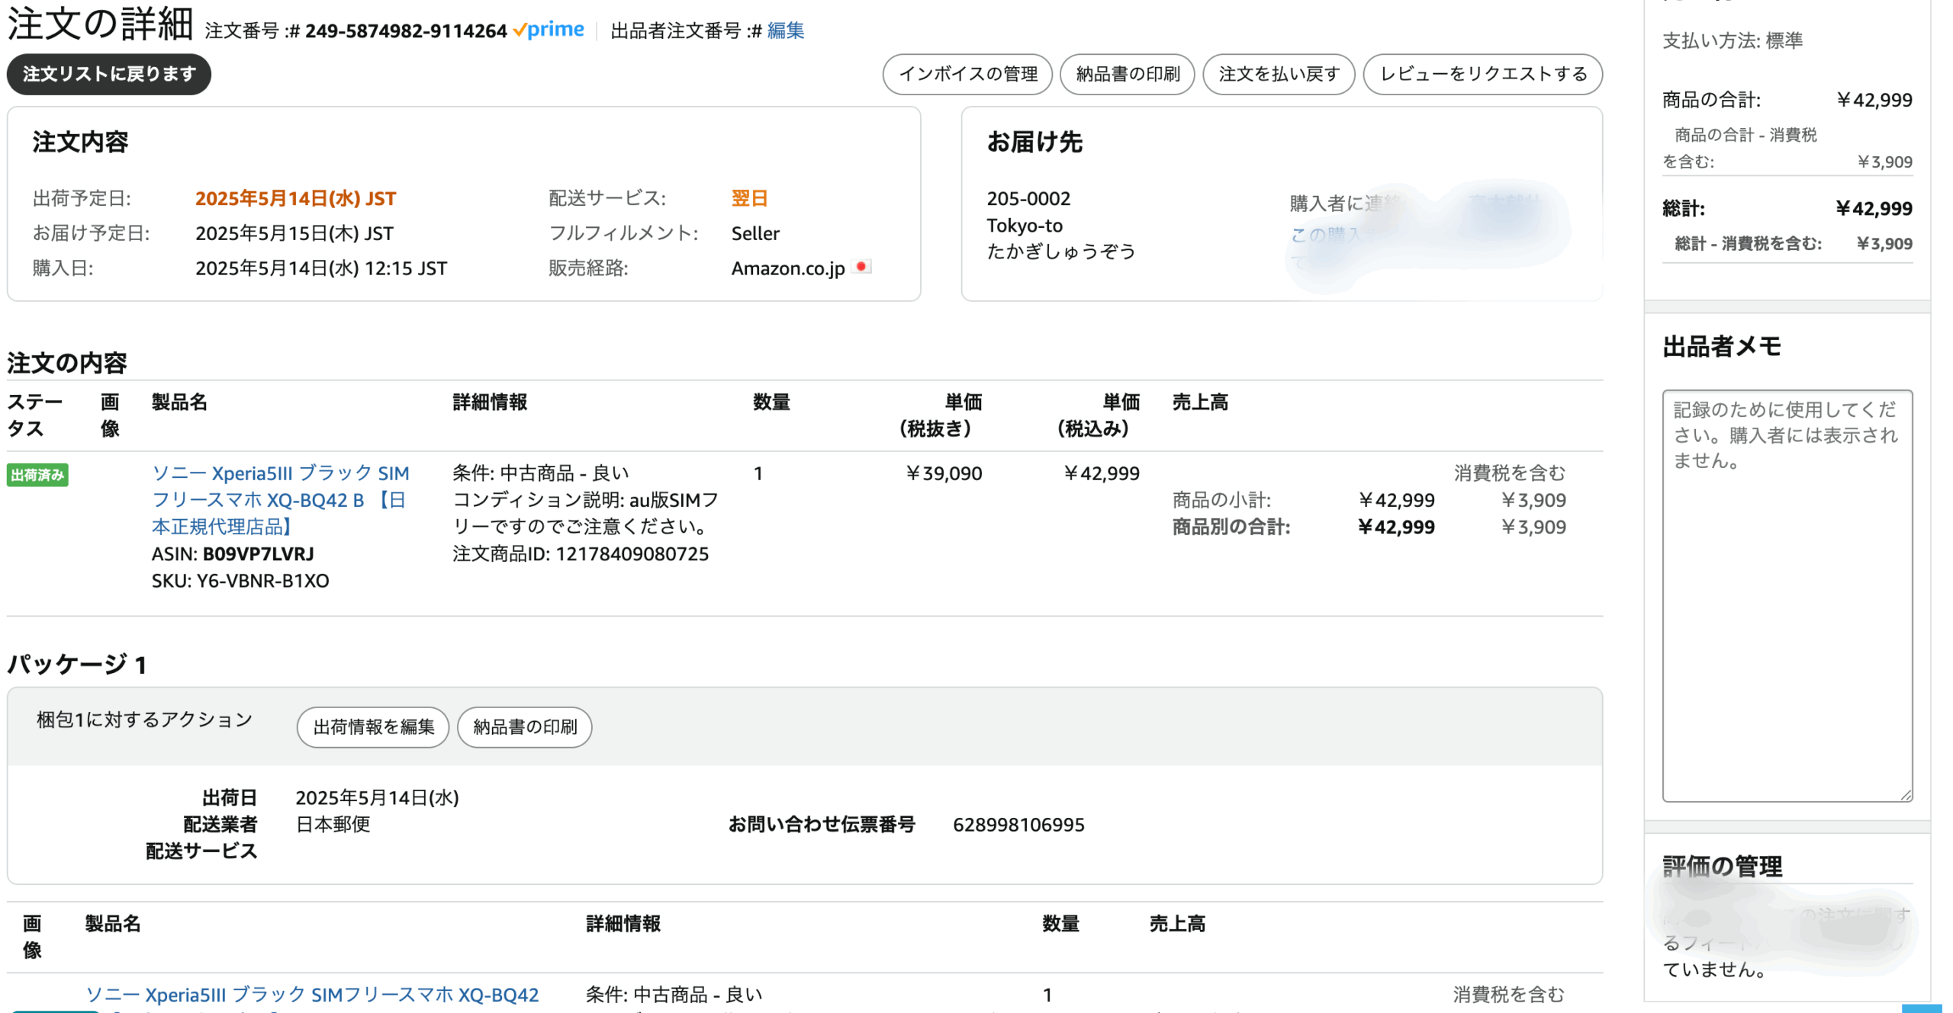Click 日本郵便 carrier name

(333, 824)
